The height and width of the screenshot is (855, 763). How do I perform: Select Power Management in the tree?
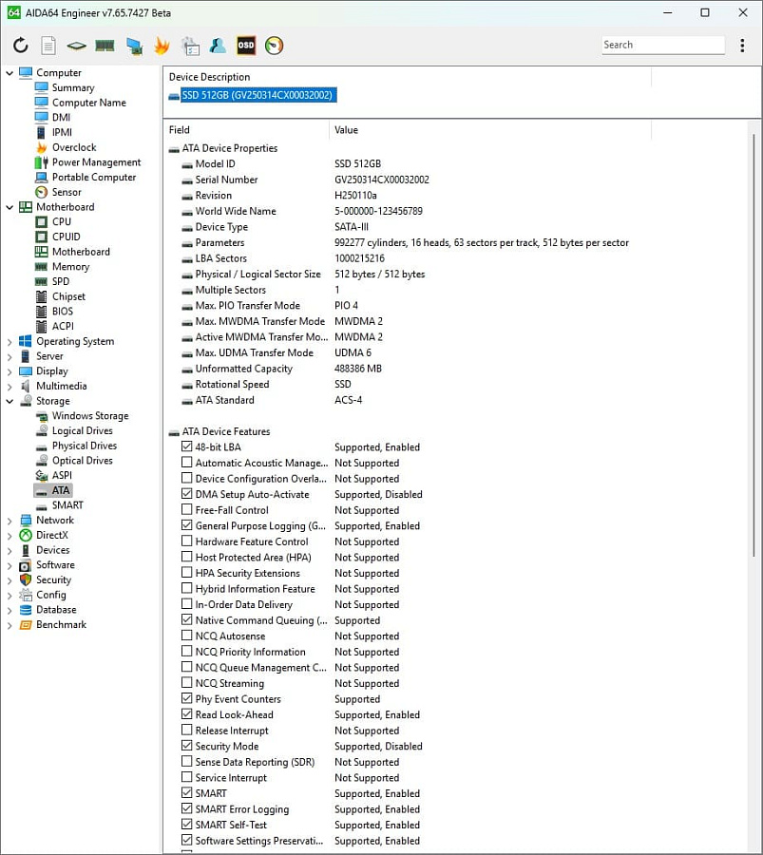96,161
